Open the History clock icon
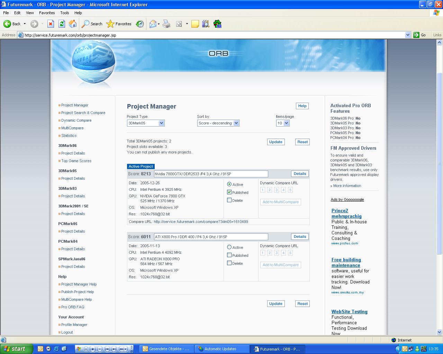 tap(140, 24)
